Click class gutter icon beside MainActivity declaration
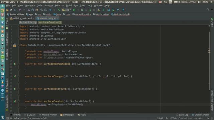The image size is (214, 120). [x=15, y=45]
